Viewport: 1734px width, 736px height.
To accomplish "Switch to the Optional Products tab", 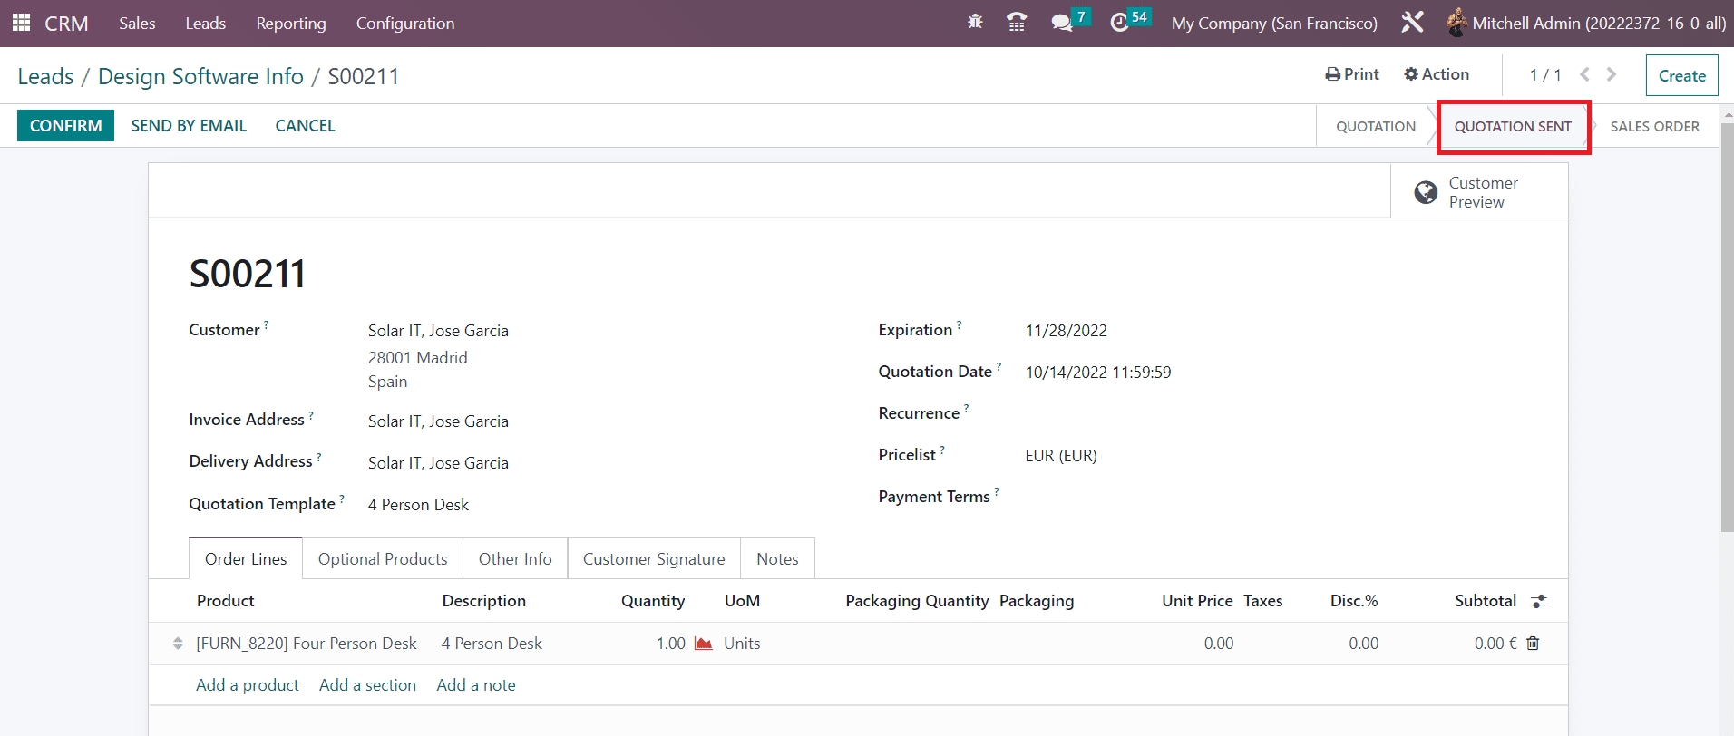I will (382, 559).
